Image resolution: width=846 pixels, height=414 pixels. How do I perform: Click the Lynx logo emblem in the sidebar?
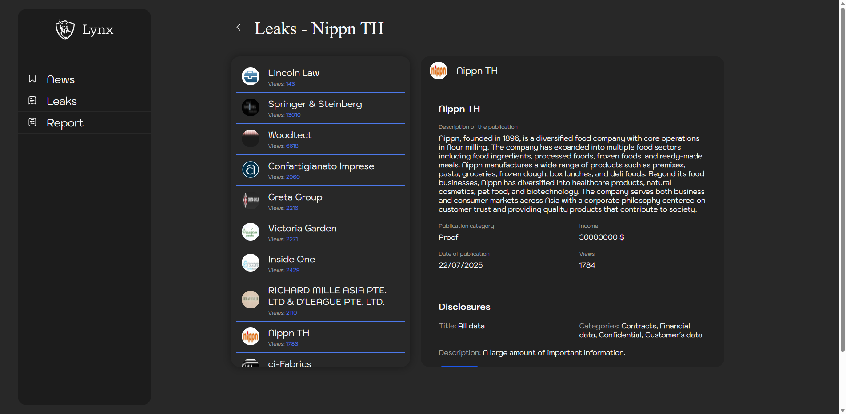click(65, 29)
